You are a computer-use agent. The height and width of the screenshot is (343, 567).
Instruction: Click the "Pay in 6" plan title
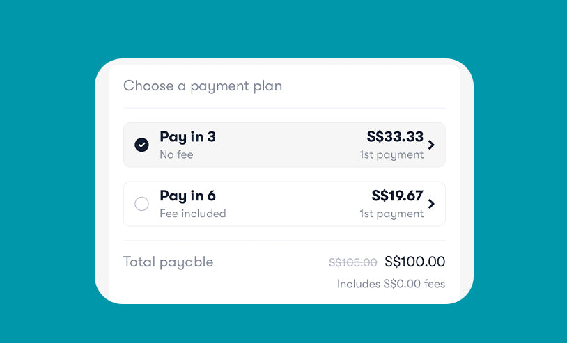click(187, 196)
